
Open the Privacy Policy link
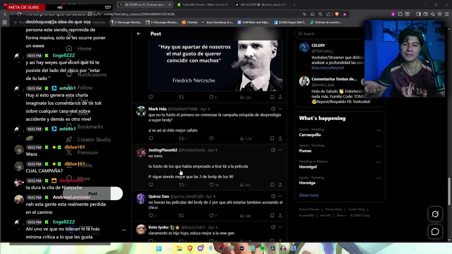pyautogui.click(x=334, y=209)
